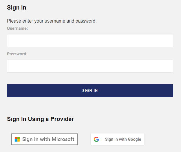Click the Google G logo icon
Screen dimensions: 181x152
coord(96,139)
